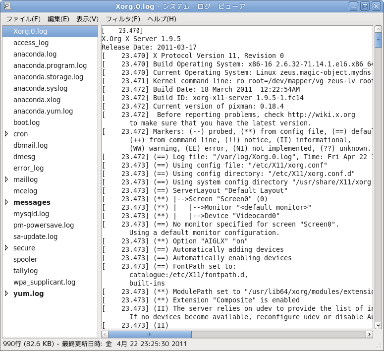Click the 'X.Org X Server 1.9.5' line

tap(141, 39)
